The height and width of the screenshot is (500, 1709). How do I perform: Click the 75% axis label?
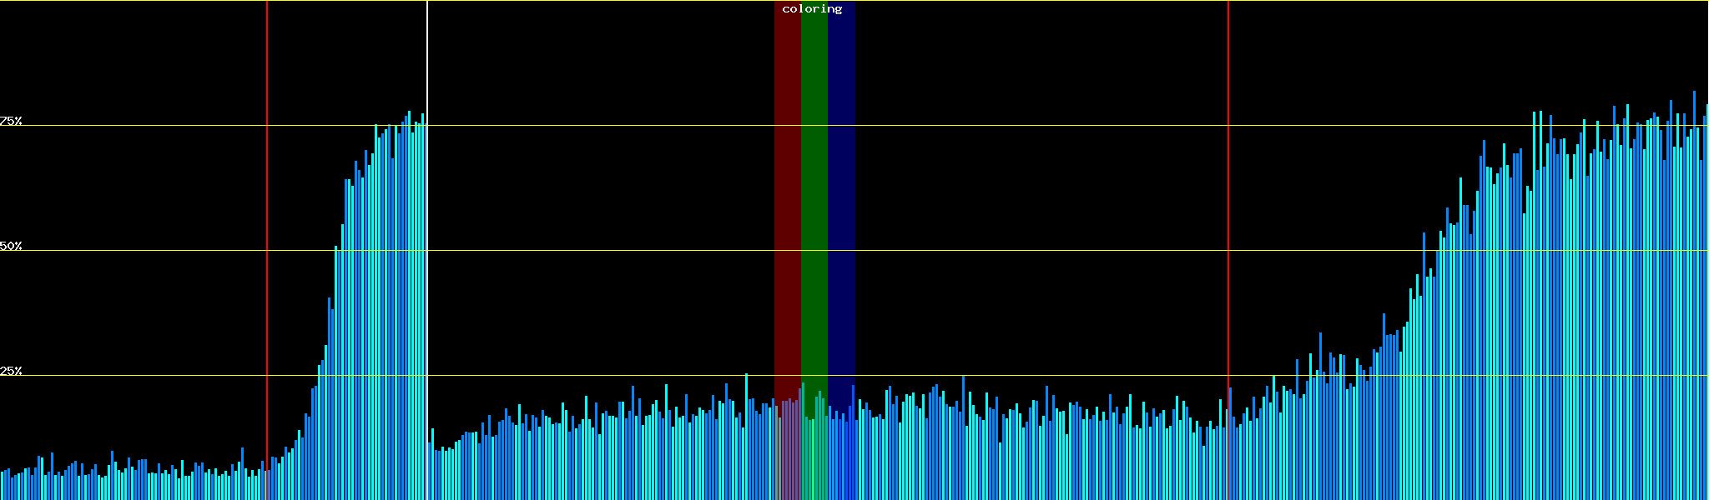tap(11, 121)
